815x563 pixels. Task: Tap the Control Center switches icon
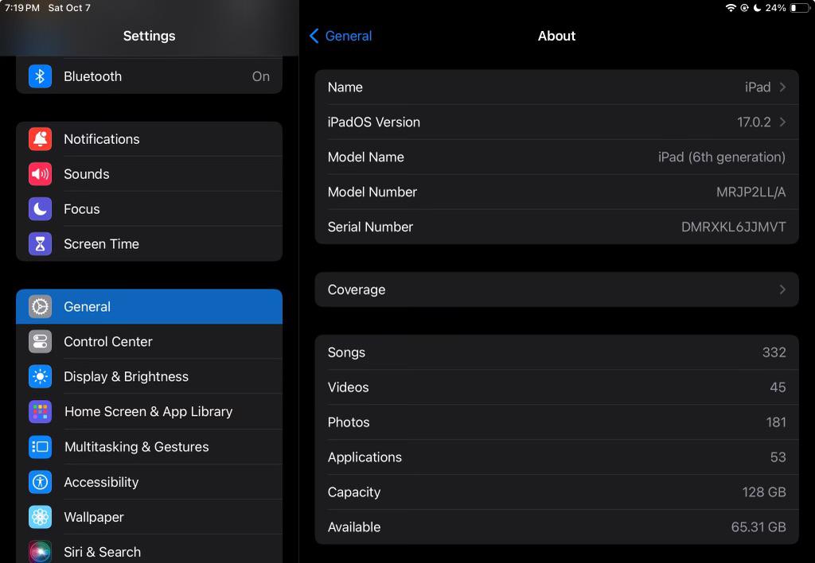click(x=40, y=342)
